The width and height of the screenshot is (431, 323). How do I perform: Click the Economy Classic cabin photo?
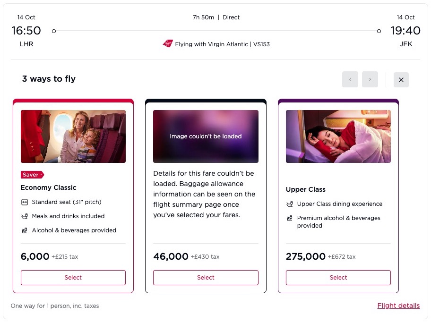pyautogui.click(x=73, y=136)
